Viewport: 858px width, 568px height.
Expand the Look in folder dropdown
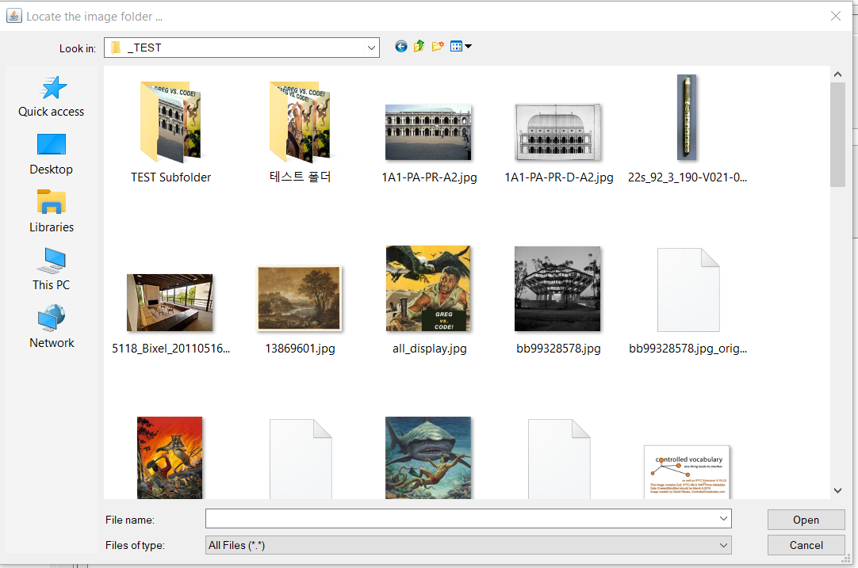click(x=372, y=48)
